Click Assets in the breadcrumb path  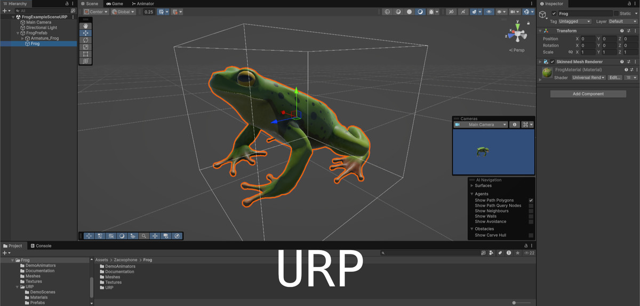point(102,260)
